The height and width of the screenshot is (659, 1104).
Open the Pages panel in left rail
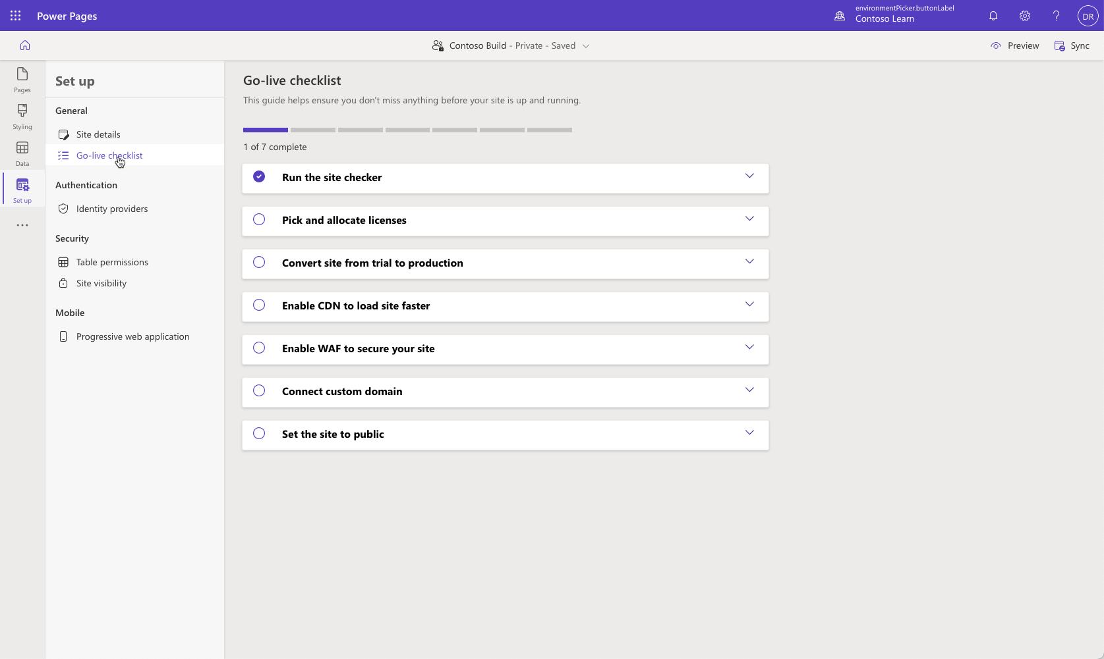[22, 80]
